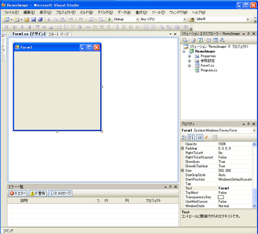Click the Align to Grid layout icon
258x234 pixels.
click(x=6, y=27)
